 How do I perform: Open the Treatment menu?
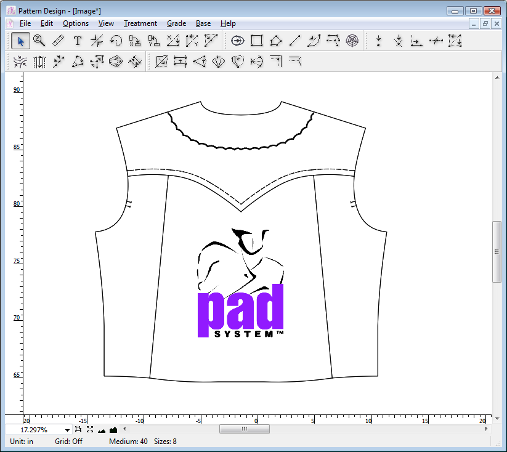click(x=140, y=23)
